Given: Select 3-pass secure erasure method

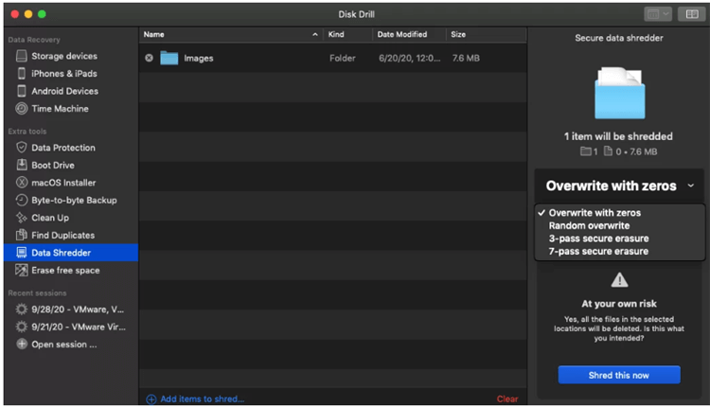Looking at the screenshot, I should point(598,239).
